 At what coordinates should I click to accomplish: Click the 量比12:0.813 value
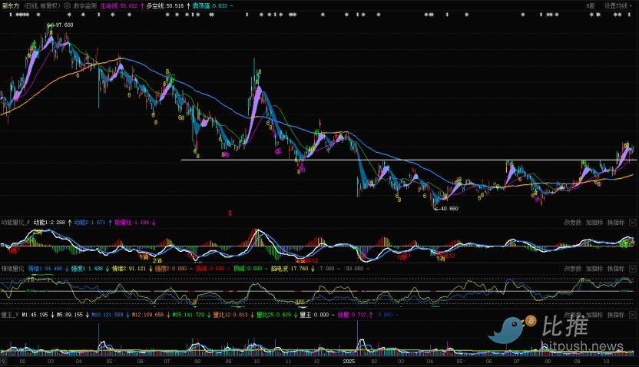pyautogui.click(x=230, y=315)
